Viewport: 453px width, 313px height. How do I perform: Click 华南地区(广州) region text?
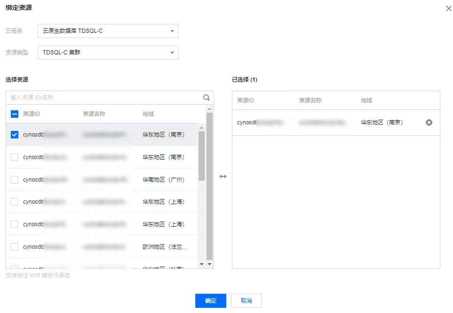pos(163,180)
